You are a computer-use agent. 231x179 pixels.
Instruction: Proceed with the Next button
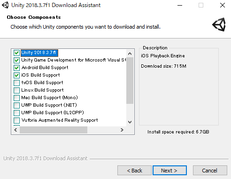tap(169, 171)
